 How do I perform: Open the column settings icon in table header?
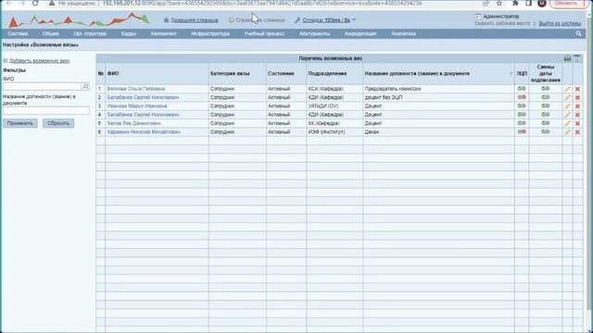tap(576, 58)
